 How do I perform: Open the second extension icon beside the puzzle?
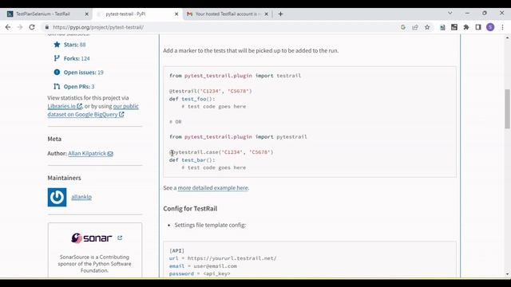click(x=454, y=27)
